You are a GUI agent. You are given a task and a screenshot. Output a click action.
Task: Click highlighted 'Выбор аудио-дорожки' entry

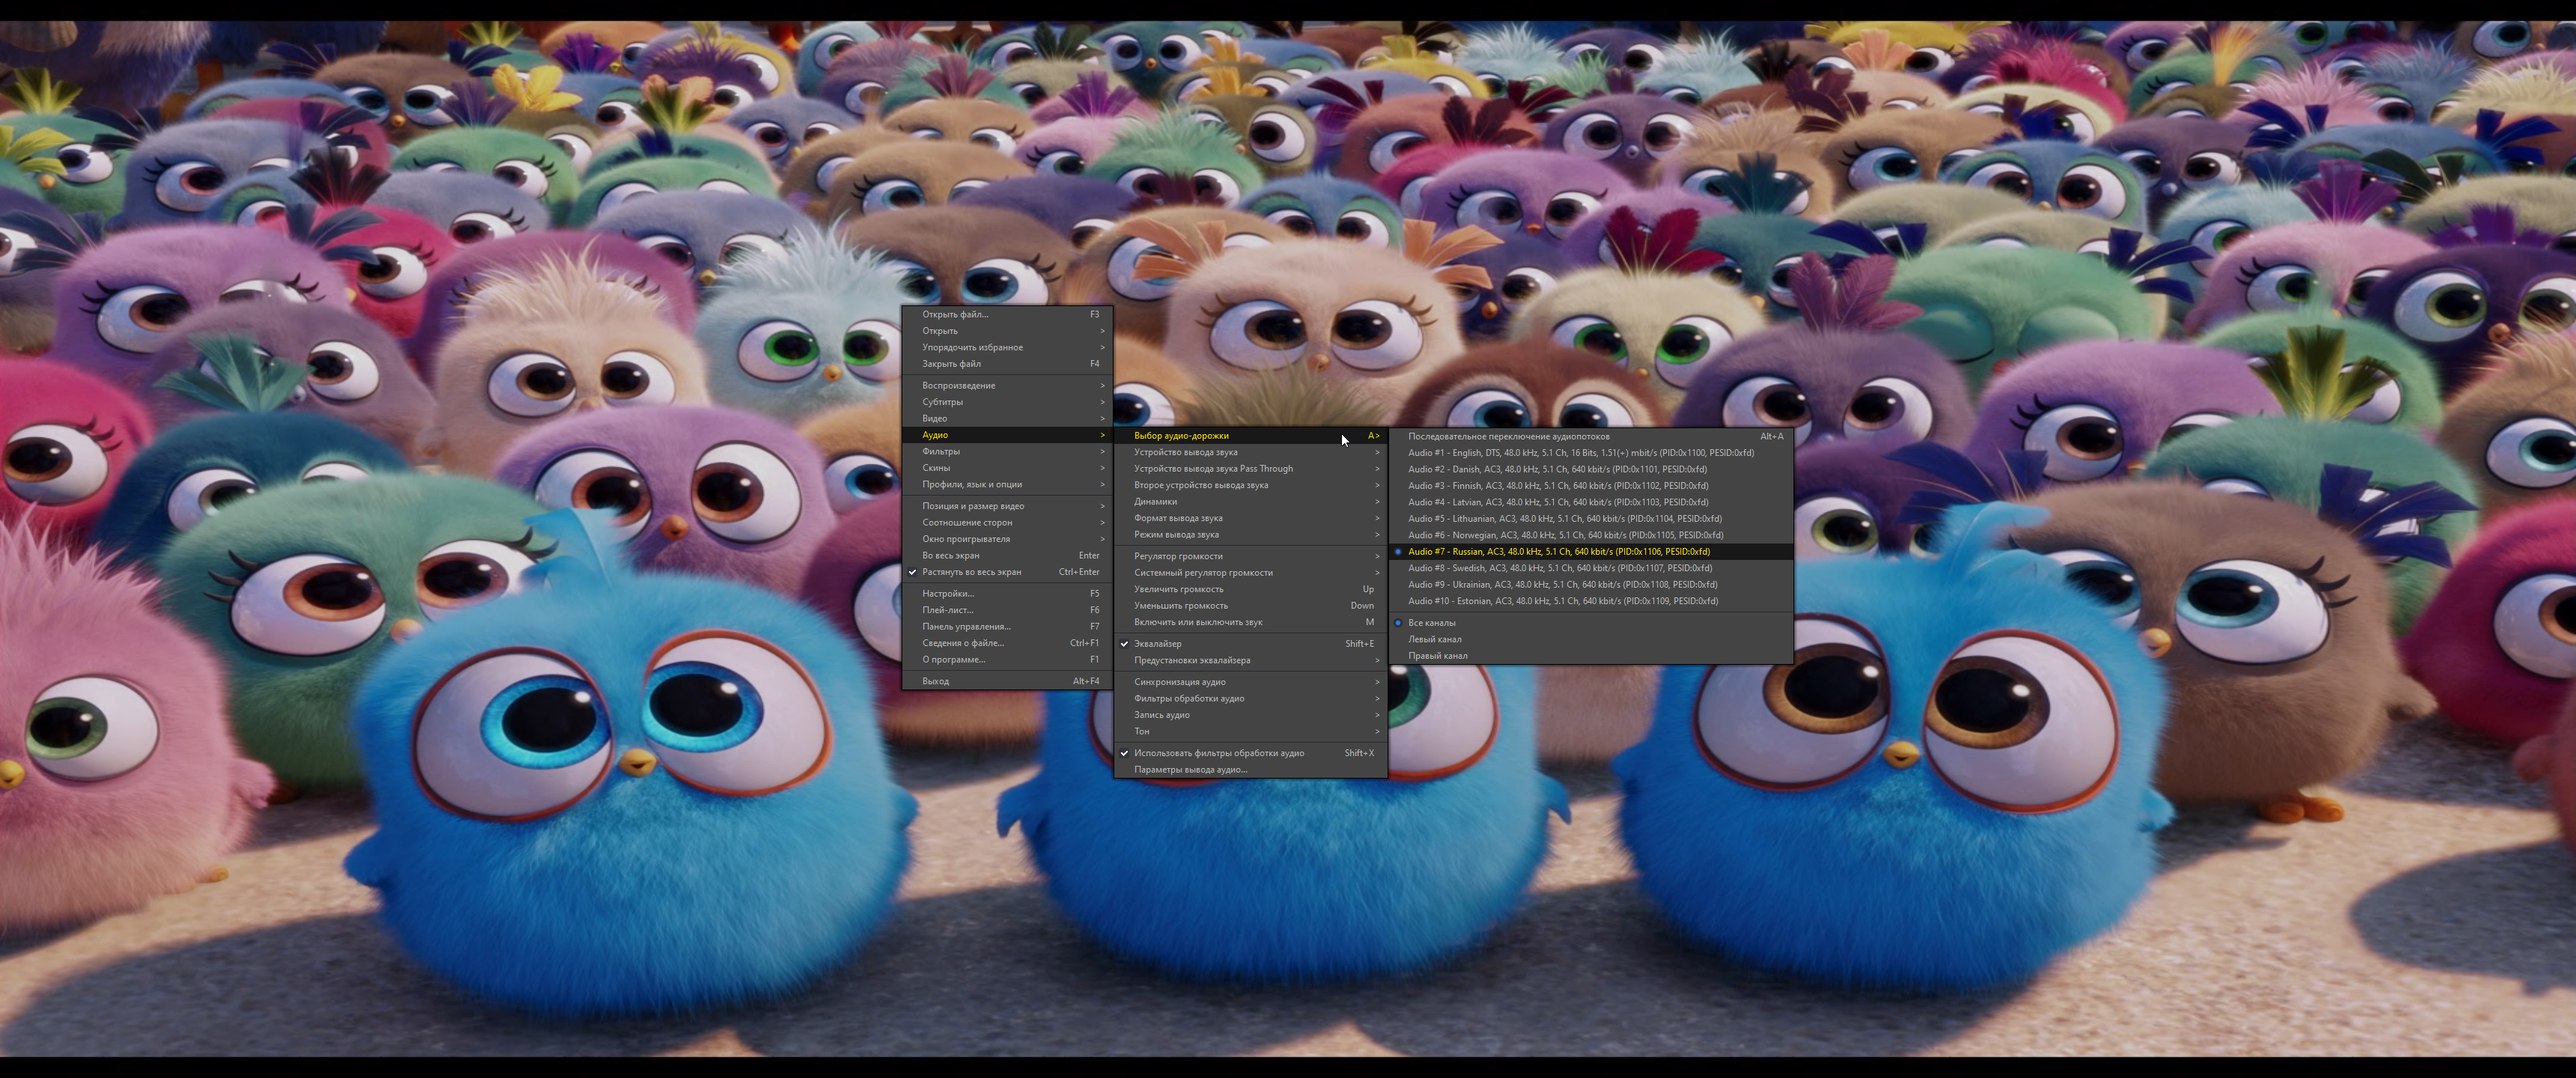[1251, 435]
